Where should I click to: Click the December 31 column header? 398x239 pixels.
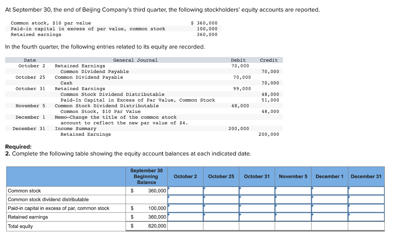[x=366, y=177]
